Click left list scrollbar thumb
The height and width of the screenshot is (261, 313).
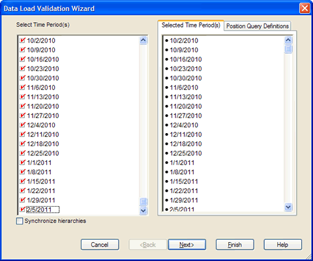pos(143,202)
